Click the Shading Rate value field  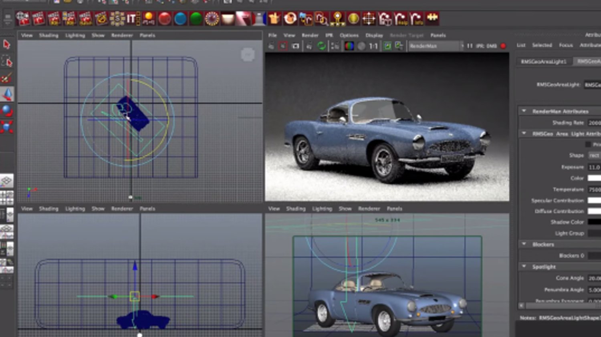(x=594, y=123)
